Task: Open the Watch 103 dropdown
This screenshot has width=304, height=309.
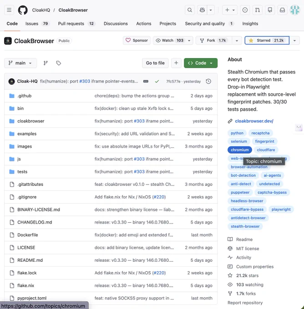Action: [x=173, y=40]
